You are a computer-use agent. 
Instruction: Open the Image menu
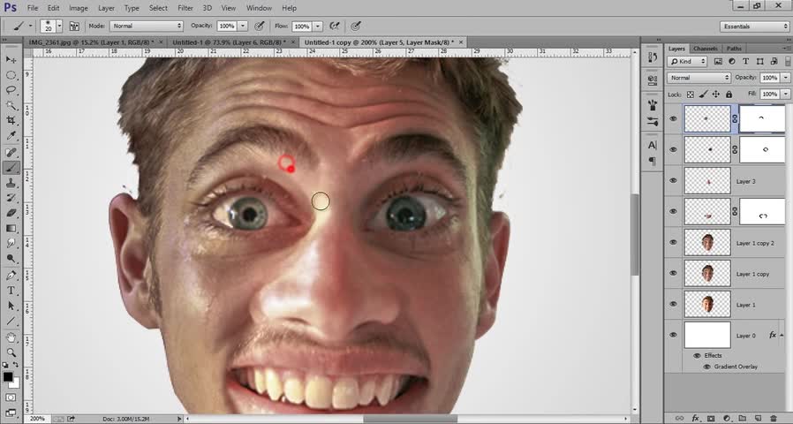coord(79,8)
